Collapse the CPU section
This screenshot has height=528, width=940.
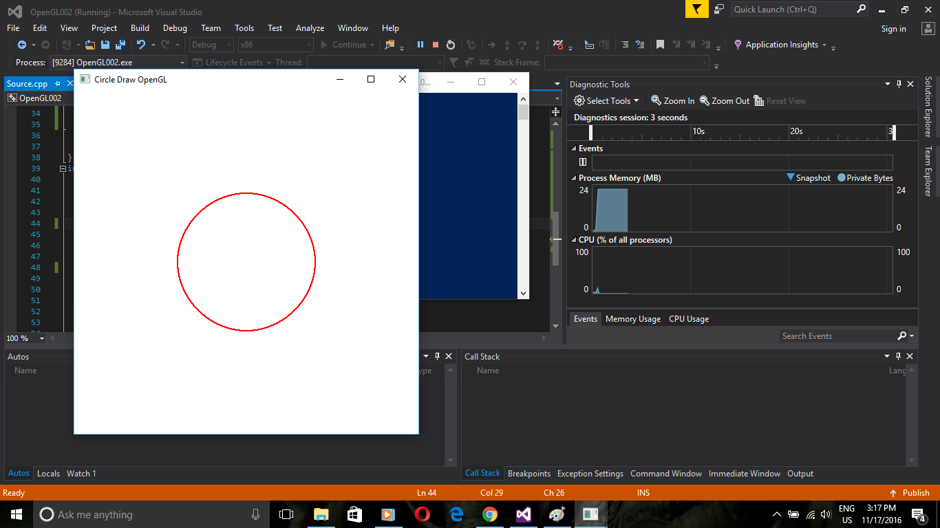coord(574,240)
